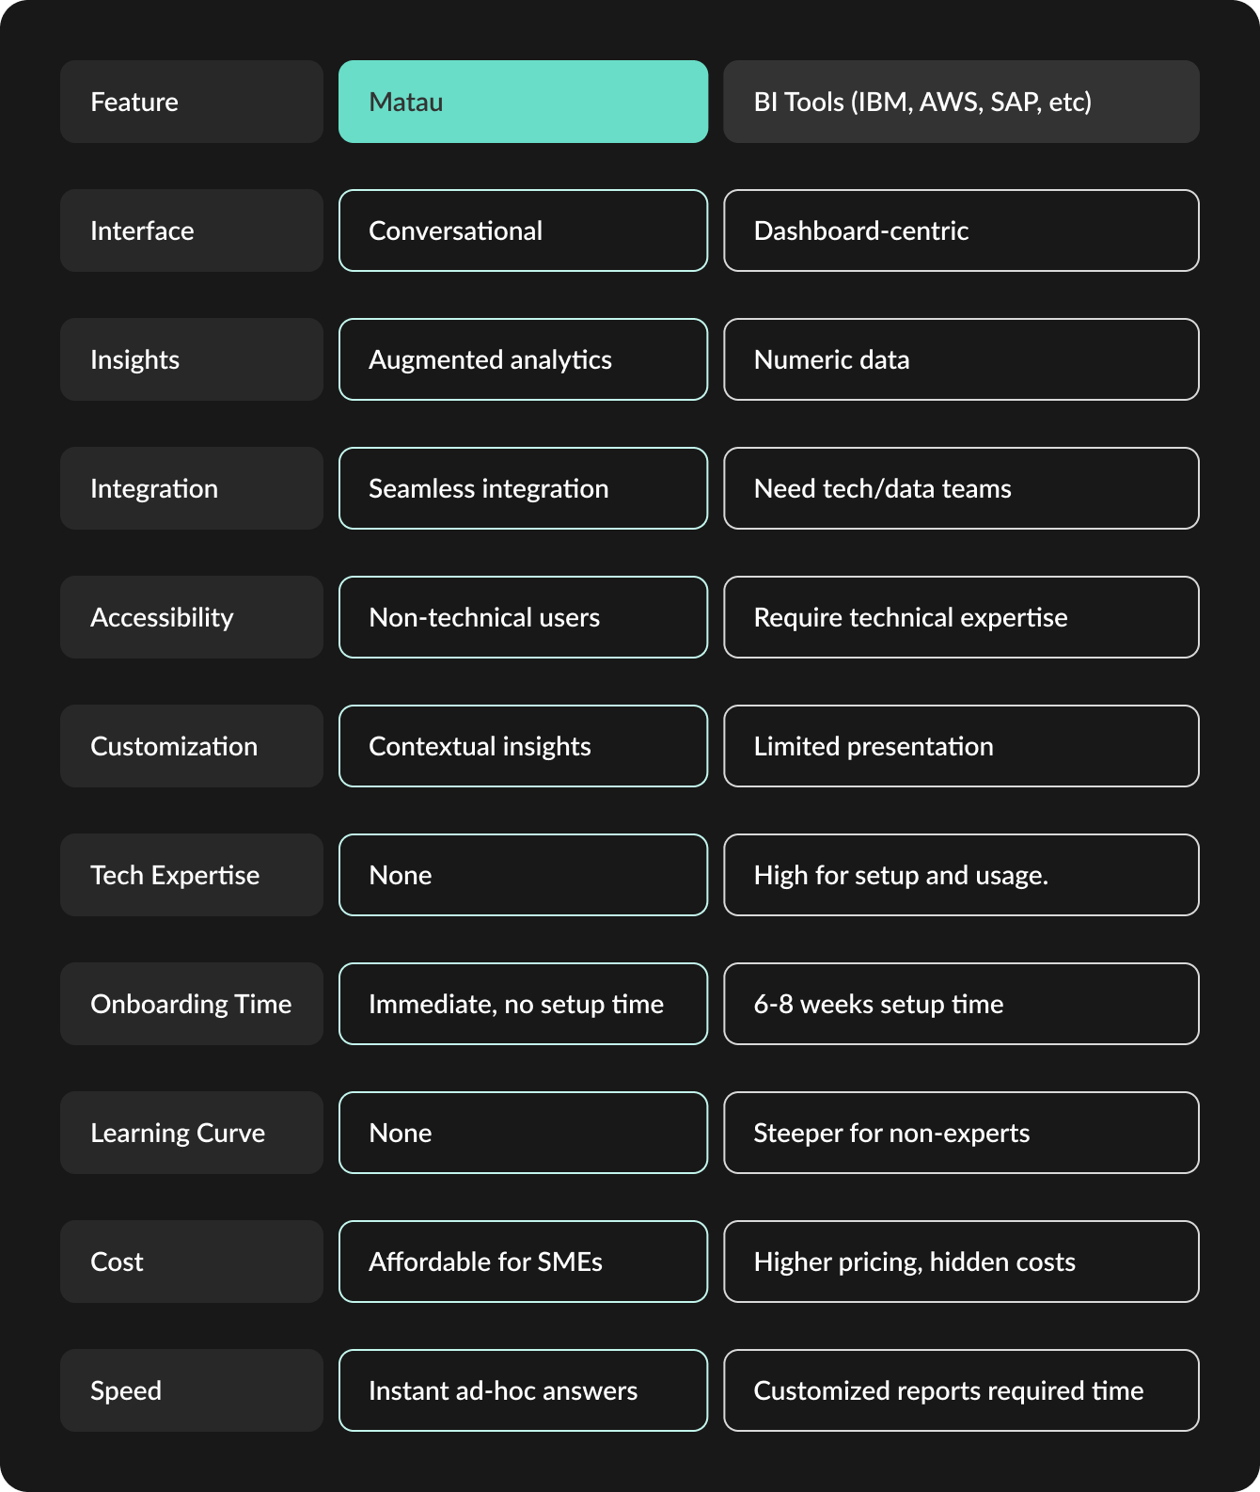Screen dimensions: 1260x1492
Task: Select the Dashboard-centric cell
Action: pyautogui.click(x=961, y=230)
